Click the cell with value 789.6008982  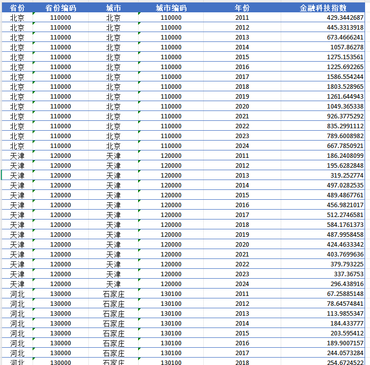[x=323, y=136]
